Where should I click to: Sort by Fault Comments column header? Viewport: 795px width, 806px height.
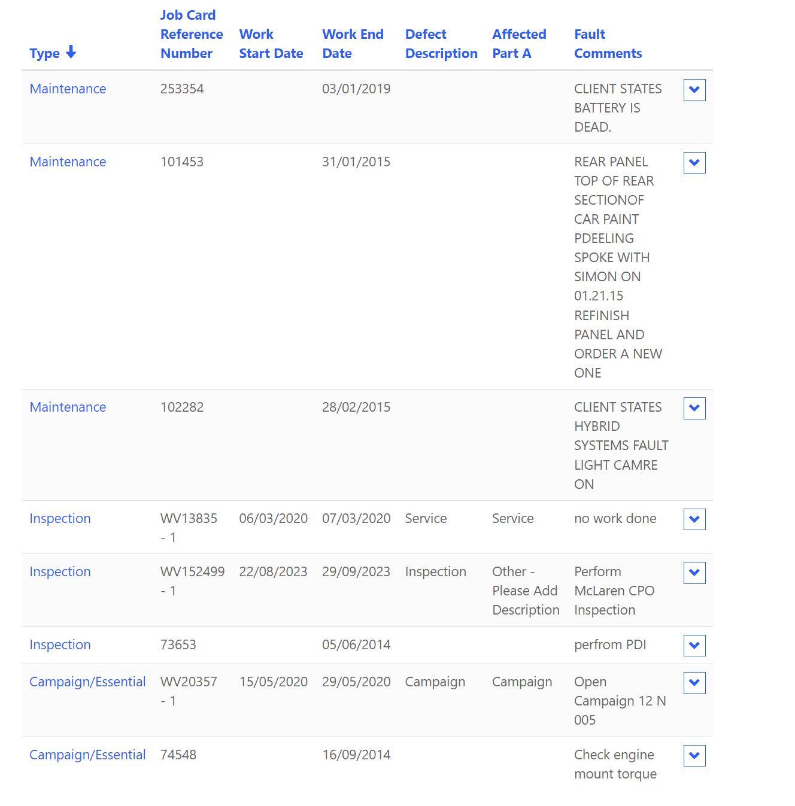click(607, 44)
